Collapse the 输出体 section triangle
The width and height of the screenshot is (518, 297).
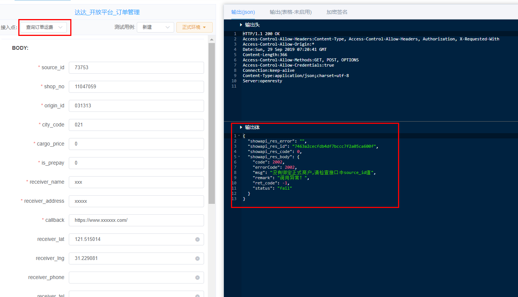click(241, 128)
